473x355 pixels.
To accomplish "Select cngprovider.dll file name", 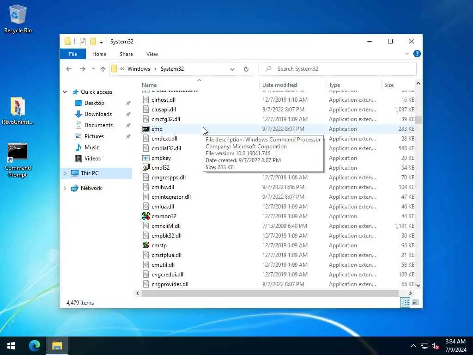I will (170, 284).
